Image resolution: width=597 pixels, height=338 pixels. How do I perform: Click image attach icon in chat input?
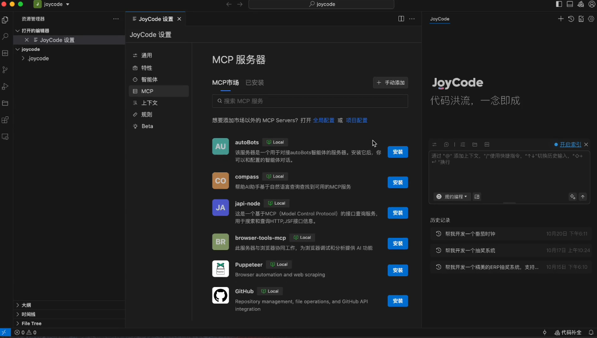coord(477,197)
